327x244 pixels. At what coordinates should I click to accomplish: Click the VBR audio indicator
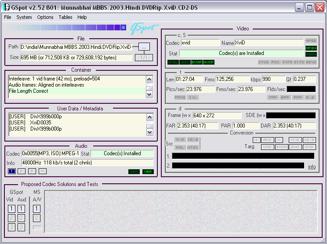tap(148, 171)
